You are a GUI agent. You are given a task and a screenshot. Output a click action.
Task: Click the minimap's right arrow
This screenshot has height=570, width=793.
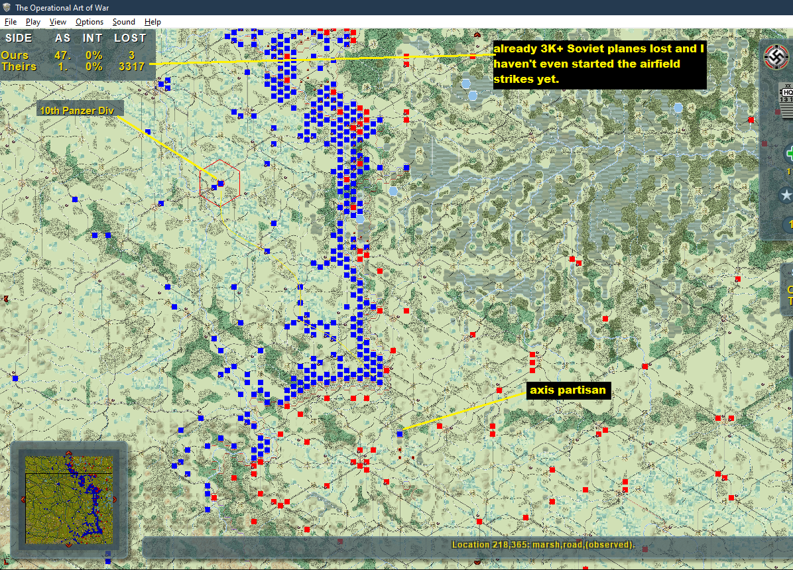click(115, 500)
